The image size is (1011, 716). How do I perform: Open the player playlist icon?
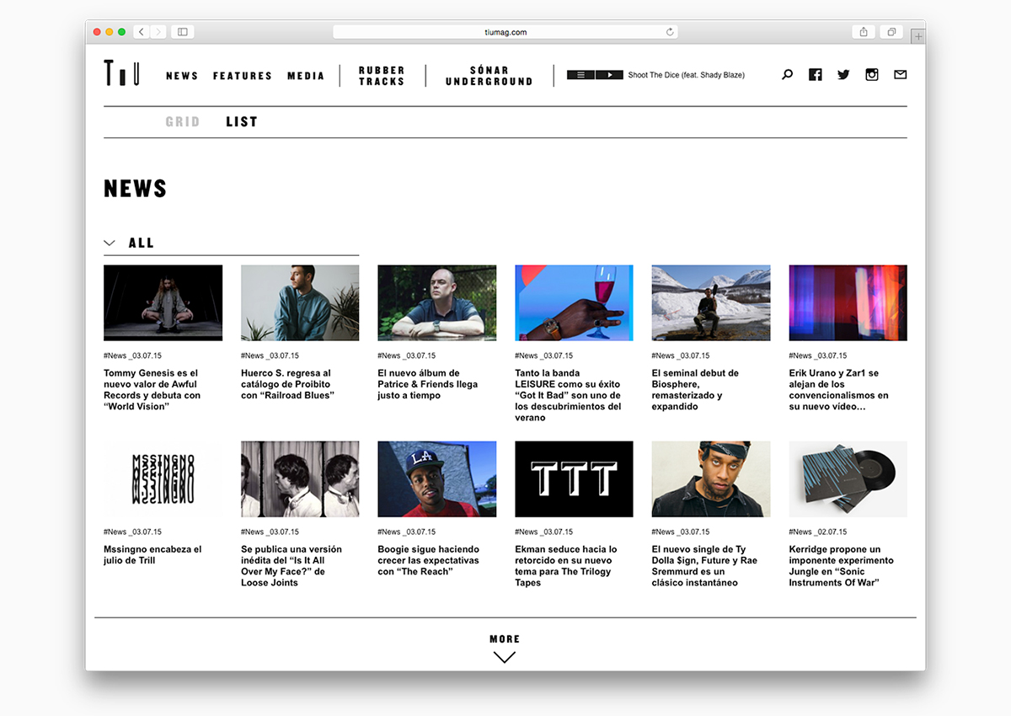(580, 75)
